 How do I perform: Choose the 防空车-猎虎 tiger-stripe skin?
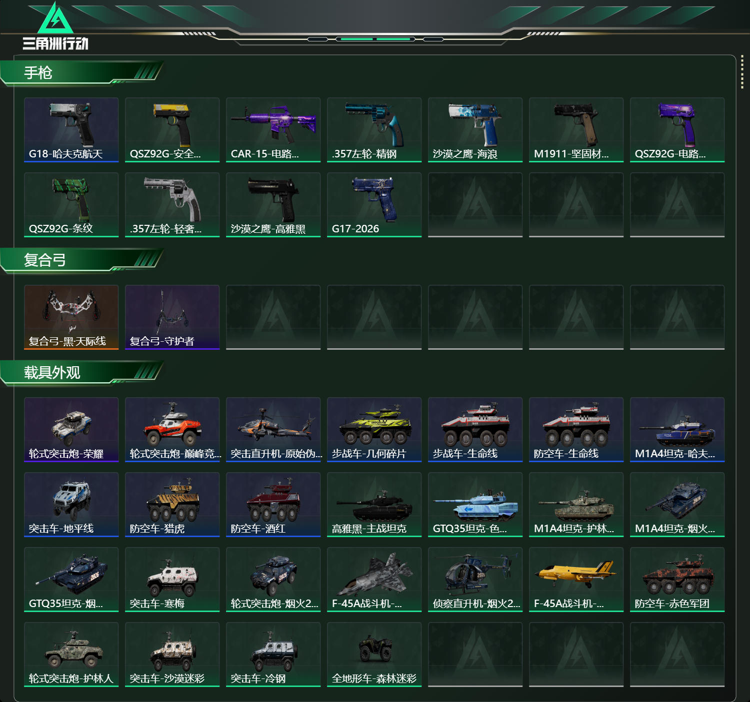coord(172,505)
